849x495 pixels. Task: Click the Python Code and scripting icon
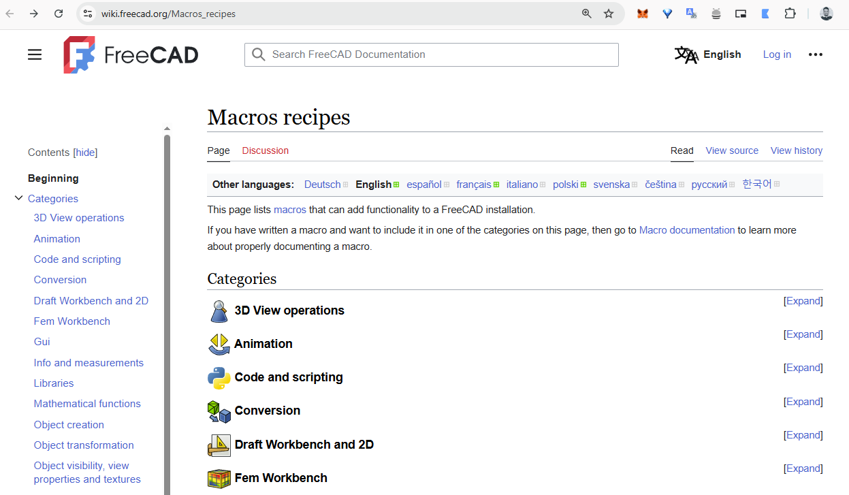(x=219, y=378)
